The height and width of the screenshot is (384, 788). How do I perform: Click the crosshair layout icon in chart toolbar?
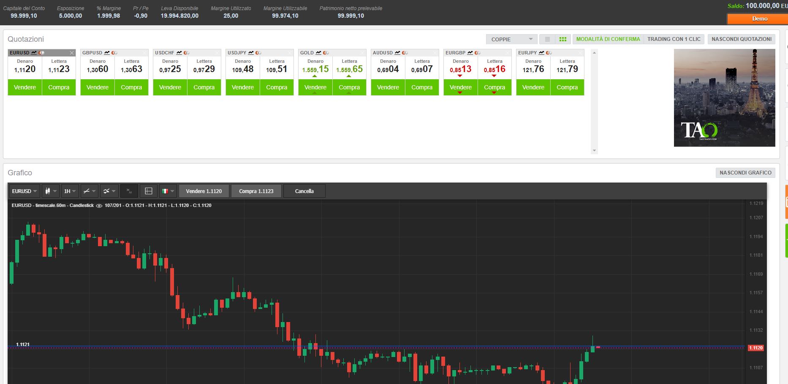click(149, 191)
